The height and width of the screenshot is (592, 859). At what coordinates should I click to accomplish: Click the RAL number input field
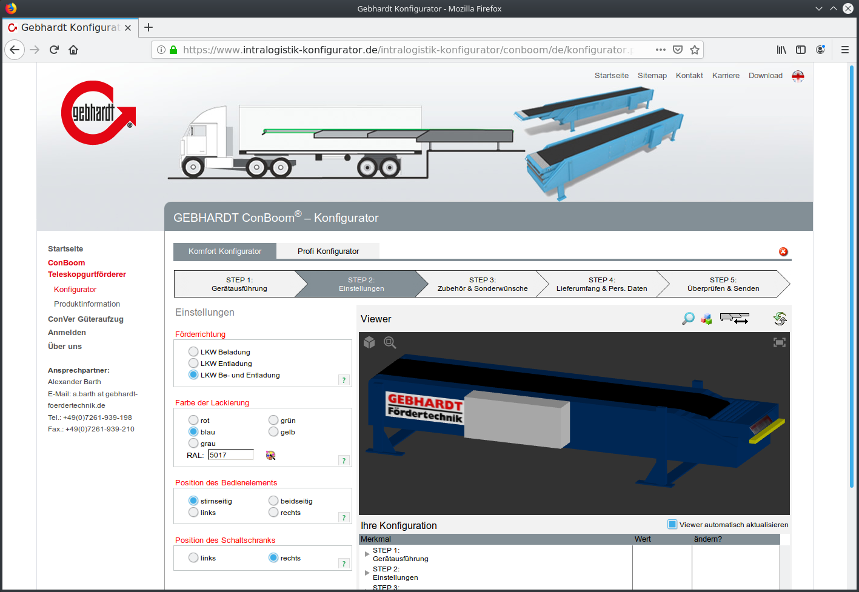tap(231, 455)
